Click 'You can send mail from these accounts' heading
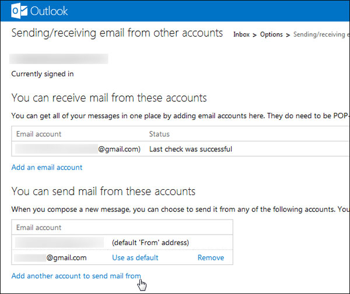This screenshot has height=294, width=350. (x=103, y=192)
